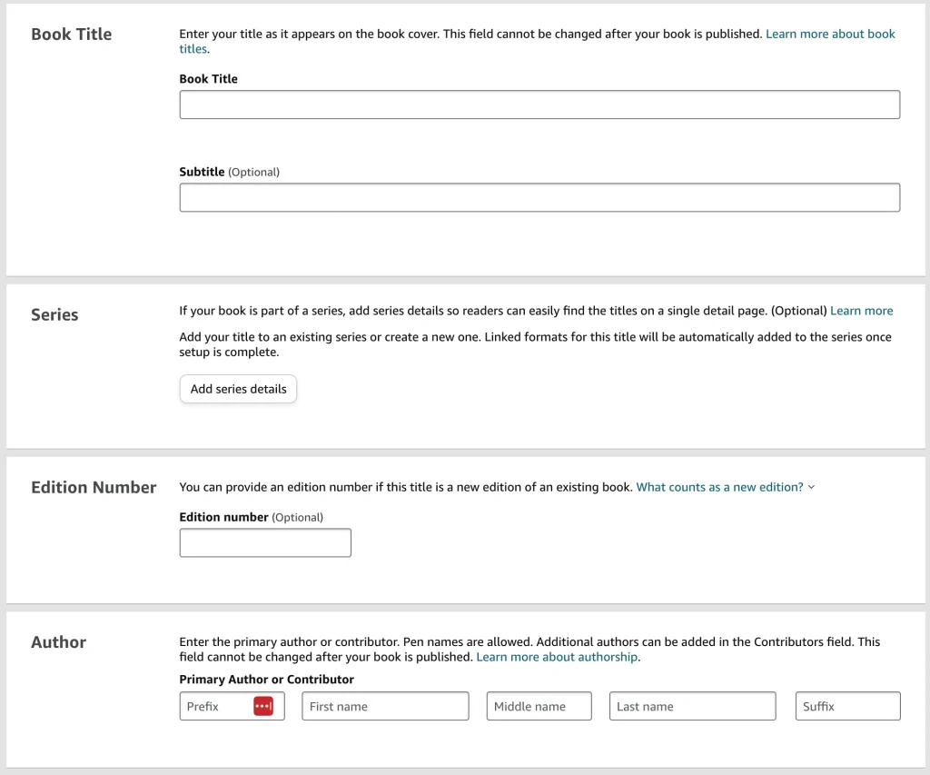Select the 'Author' section heading

coord(59,642)
